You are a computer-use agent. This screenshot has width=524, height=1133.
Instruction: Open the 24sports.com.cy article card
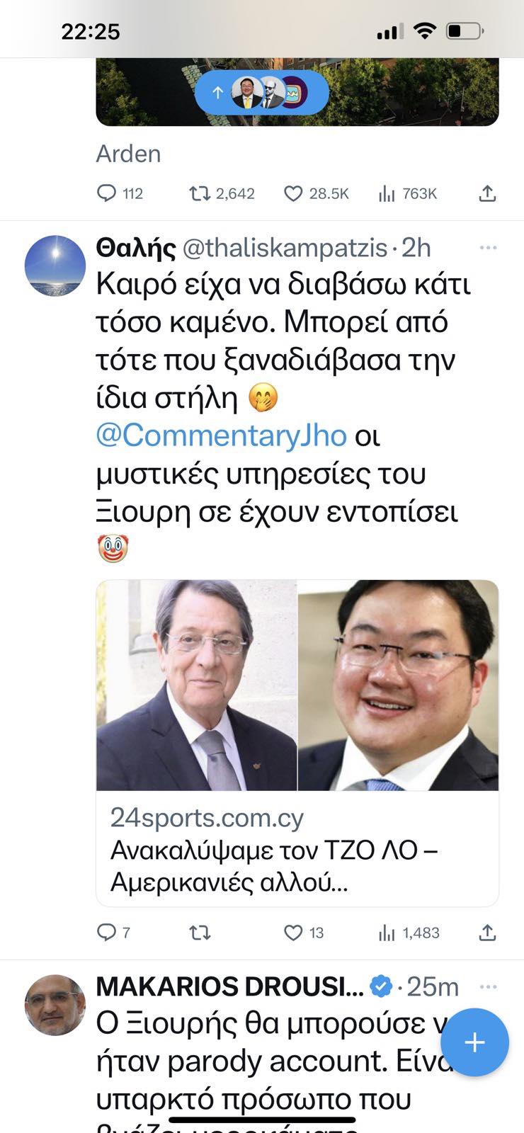(x=297, y=743)
